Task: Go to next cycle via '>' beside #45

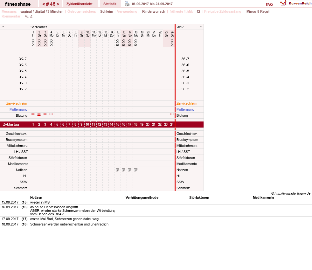Action: point(58,4)
